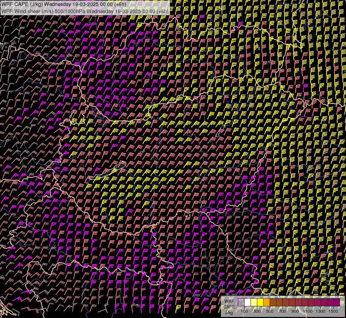Click the transparent below-100 J/kg legend swatch

coord(241,302)
